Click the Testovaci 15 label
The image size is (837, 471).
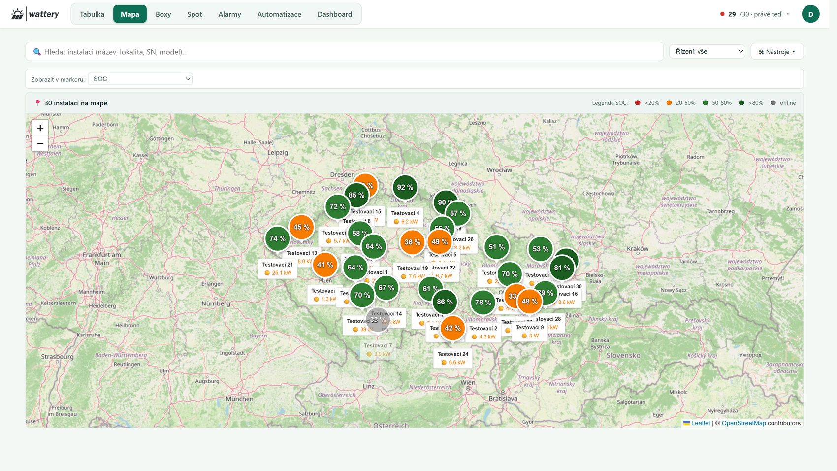tap(366, 212)
